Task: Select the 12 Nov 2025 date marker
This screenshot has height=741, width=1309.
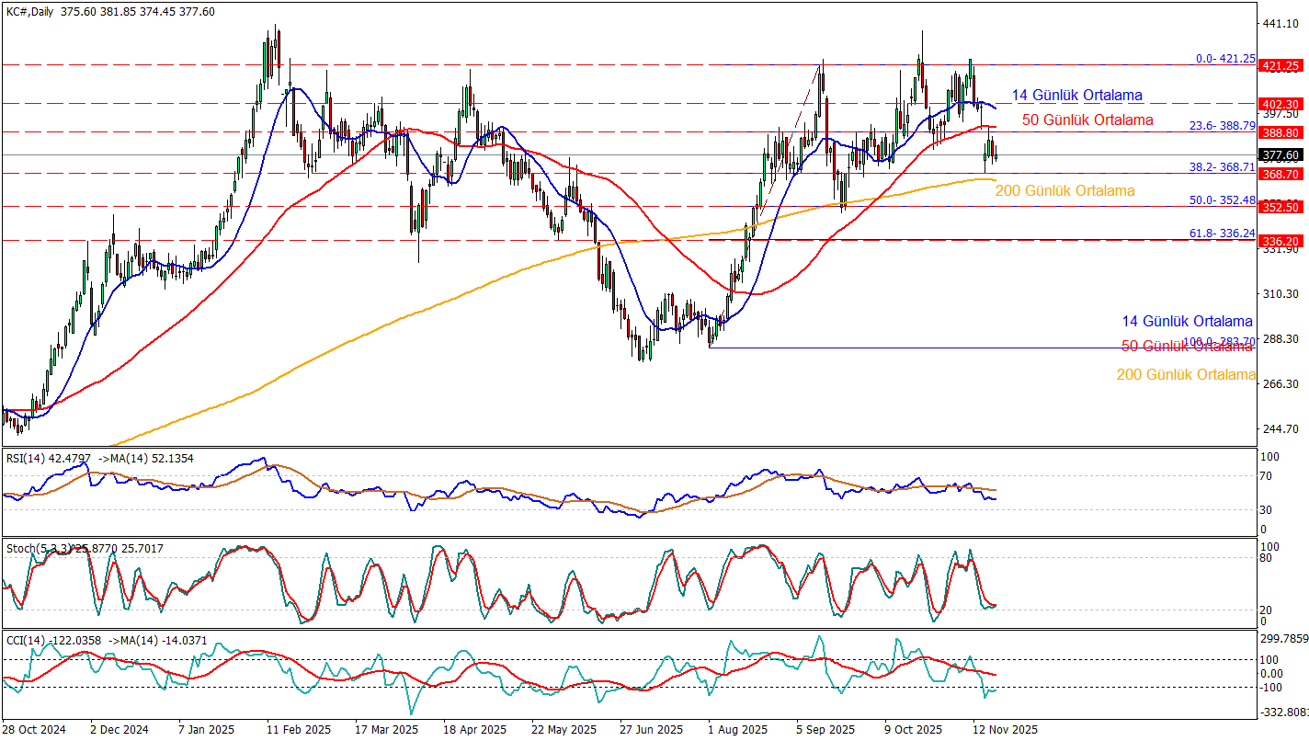Action: 1005,730
